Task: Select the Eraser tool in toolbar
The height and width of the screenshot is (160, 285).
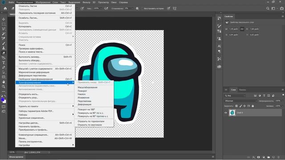Action: [4, 53]
